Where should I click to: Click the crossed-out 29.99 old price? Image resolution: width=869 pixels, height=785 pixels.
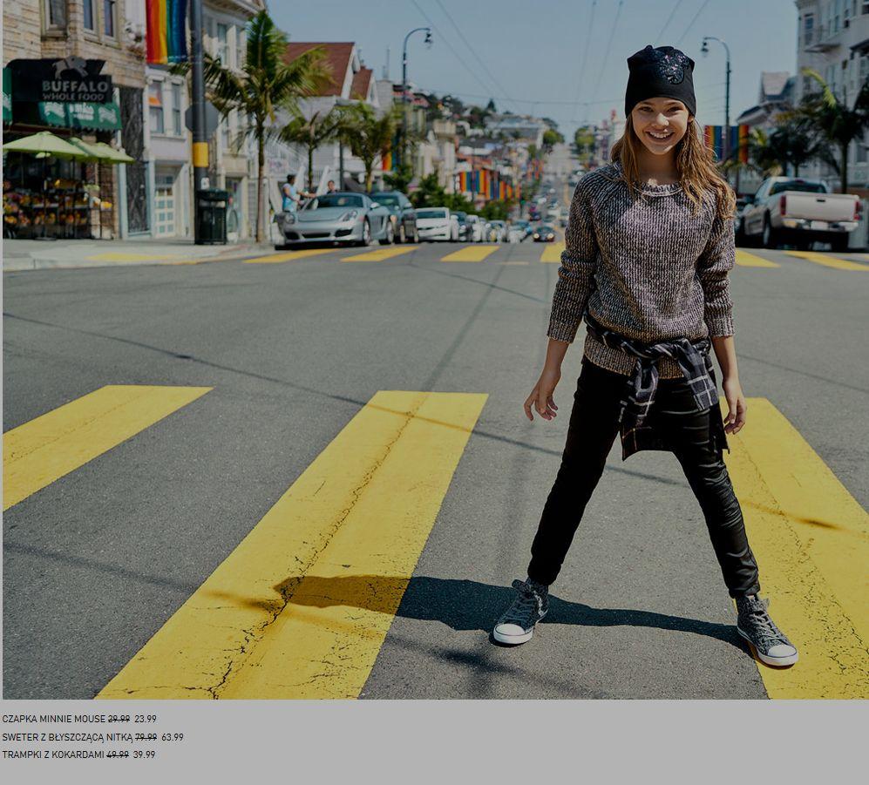coord(119,720)
